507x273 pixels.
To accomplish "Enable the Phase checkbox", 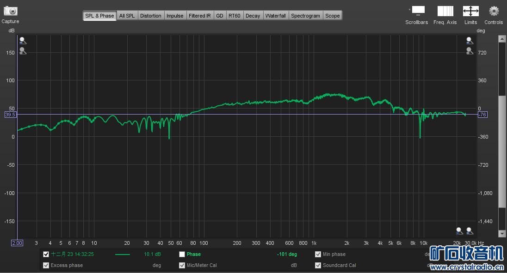I will coord(182,254).
